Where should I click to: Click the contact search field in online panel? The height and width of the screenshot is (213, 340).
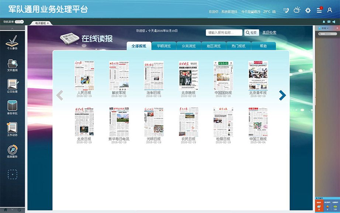(x=327, y=34)
